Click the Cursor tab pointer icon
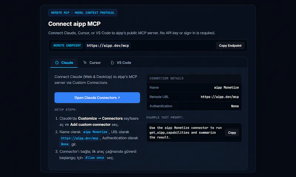Screen dimensions: 296x177 click(85, 63)
